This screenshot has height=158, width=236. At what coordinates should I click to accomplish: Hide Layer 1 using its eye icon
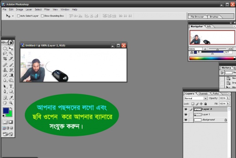[x=186, y=114]
